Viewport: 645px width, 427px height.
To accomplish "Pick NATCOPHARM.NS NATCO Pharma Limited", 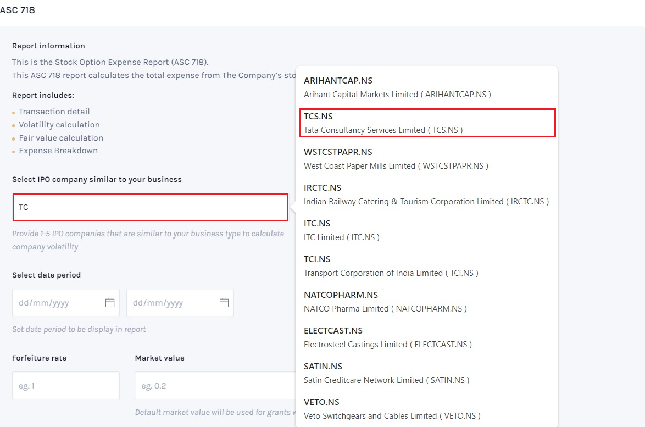I will point(426,302).
